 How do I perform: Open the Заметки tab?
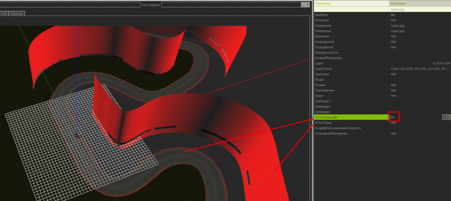(17, 14)
